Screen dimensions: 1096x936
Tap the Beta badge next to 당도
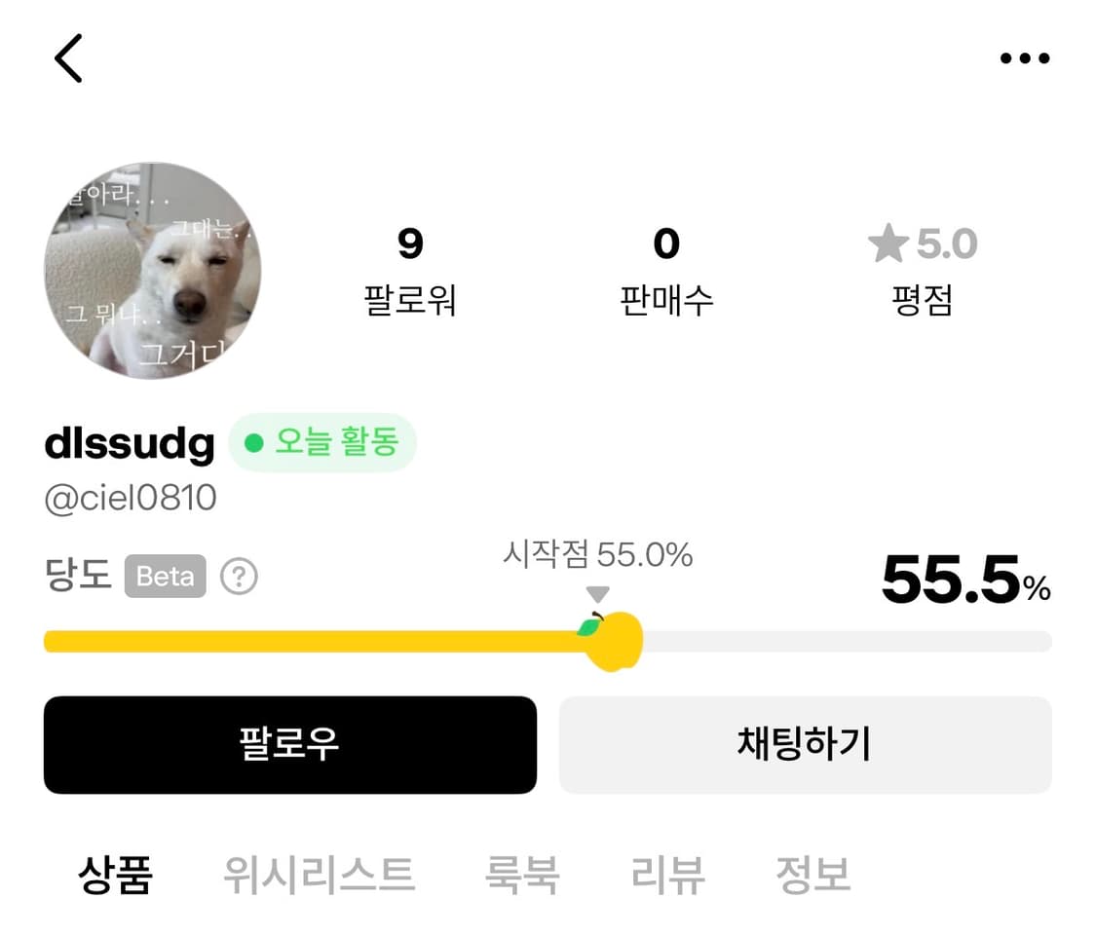click(165, 577)
